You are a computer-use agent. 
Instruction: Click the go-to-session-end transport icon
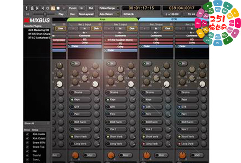click(43, 8)
